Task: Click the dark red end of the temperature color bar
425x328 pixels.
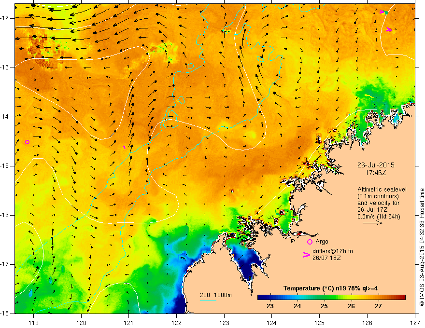Action: (x=402, y=298)
